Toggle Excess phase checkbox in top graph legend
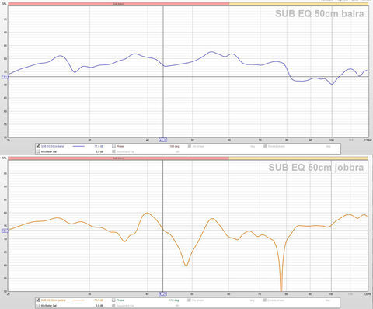Viewport: 373px width, 309px height. coord(265,146)
